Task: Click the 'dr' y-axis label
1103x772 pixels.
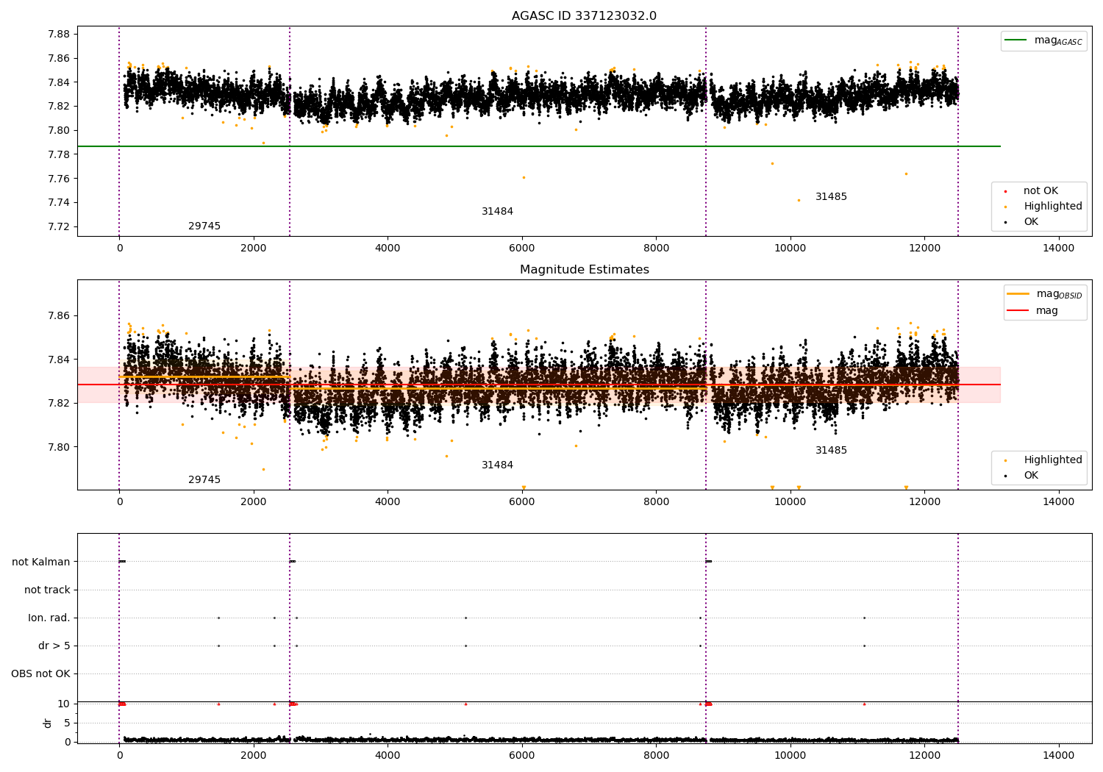Action: coord(48,723)
